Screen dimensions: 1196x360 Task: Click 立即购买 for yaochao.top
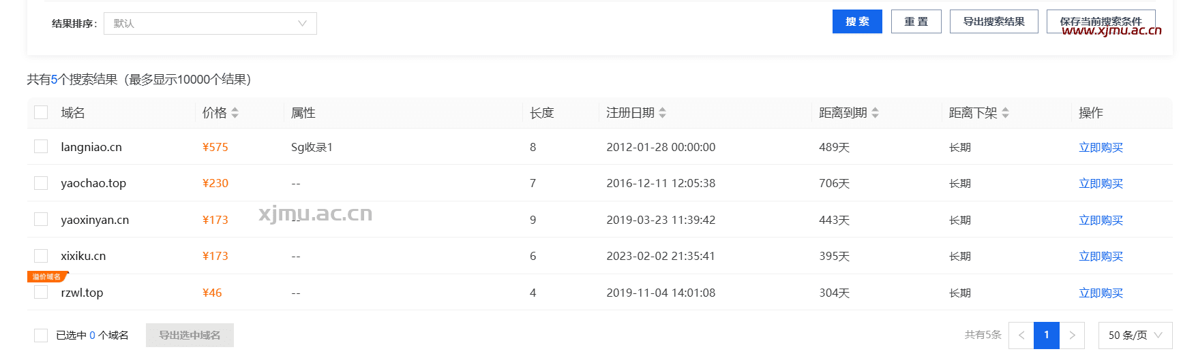click(x=1101, y=184)
